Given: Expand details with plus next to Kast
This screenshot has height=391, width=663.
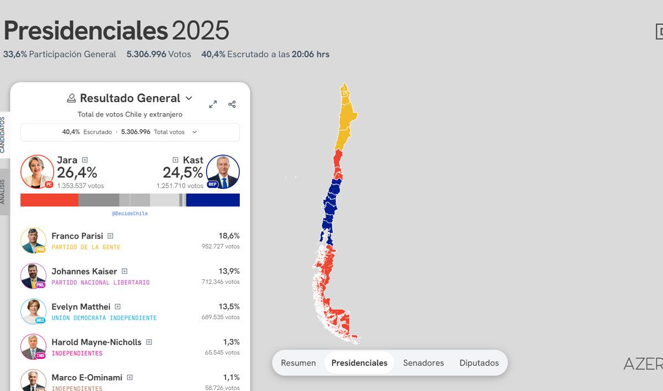Looking at the screenshot, I should point(176,160).
